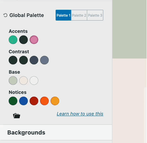Select the Palette 1 tab
The height and width of the screenshot is (143, 147).
pyautogui.click(x=64, y=15)
